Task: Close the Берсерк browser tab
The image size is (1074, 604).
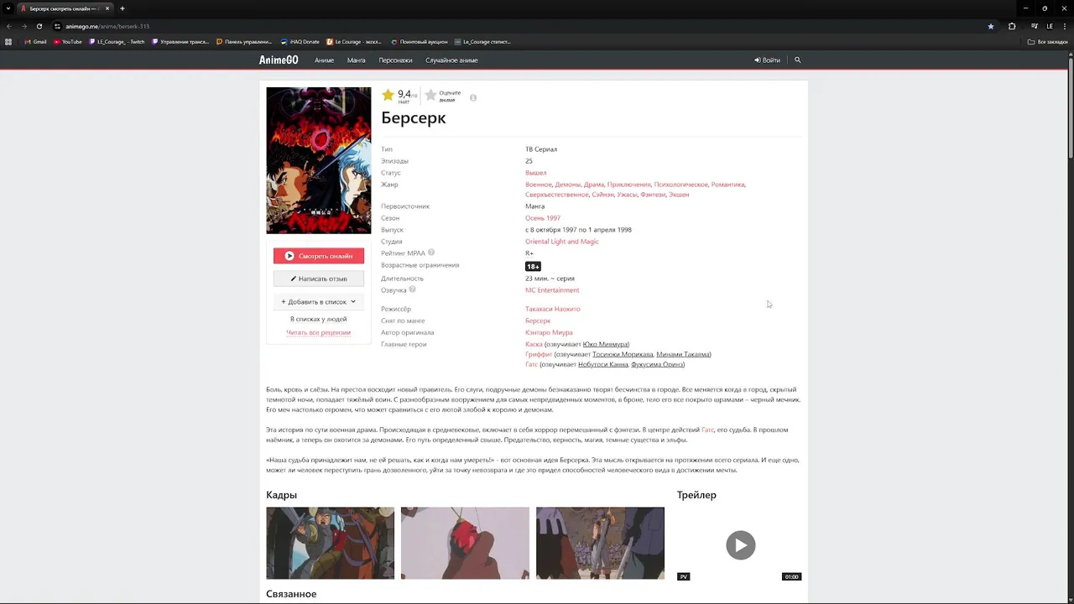Action: tap(107, 8)
